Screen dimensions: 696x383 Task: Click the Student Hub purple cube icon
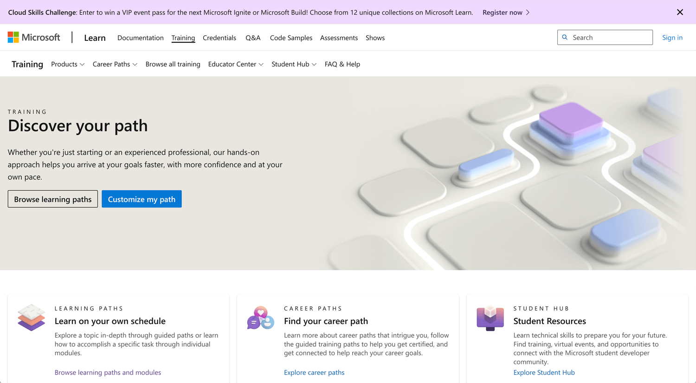coord(490,318)
